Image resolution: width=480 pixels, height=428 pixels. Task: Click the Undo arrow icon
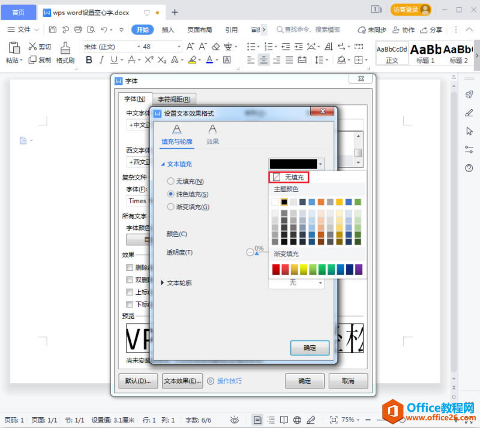104,30
